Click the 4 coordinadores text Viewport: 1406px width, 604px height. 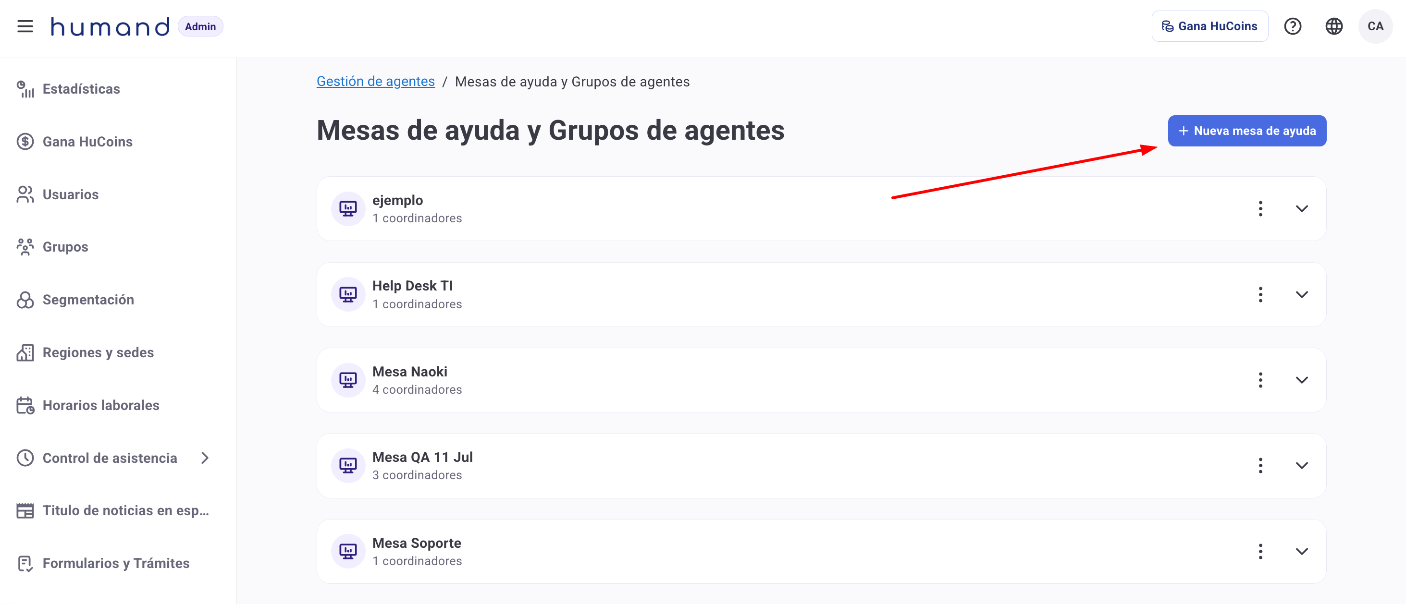click(x=417, y=390)
